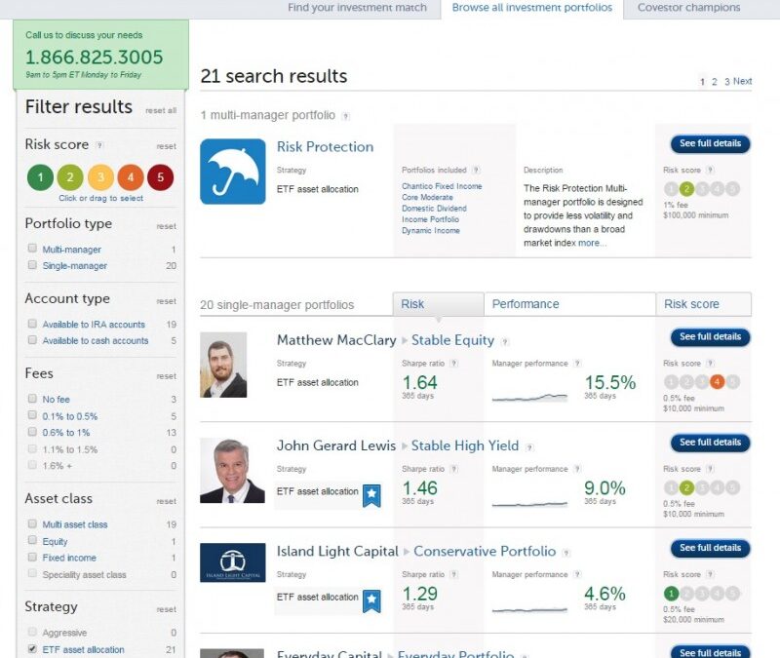
Task: Click the help icon beside Portfolios included
Action: click(x=476, y=170)
